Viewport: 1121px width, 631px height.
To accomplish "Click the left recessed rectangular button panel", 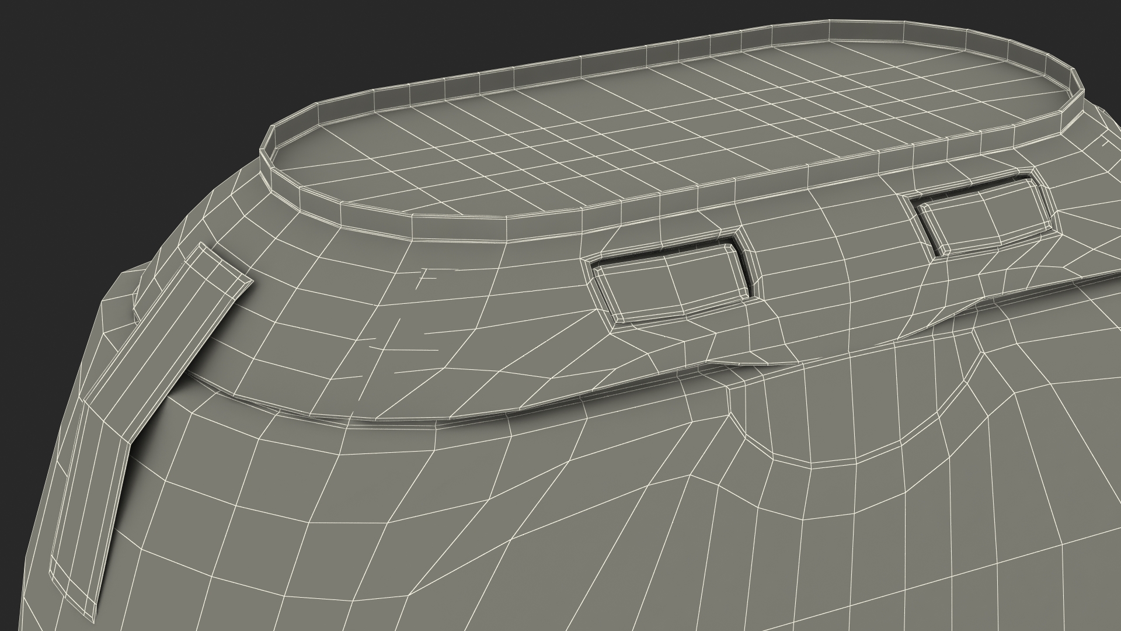I will pyautogui.click(x=670, y=282).
